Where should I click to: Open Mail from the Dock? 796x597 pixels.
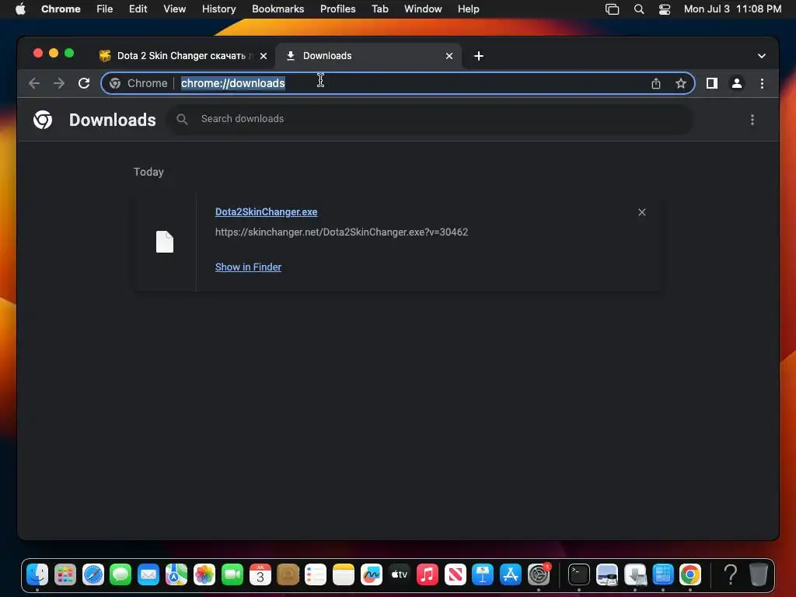[148, 574]
